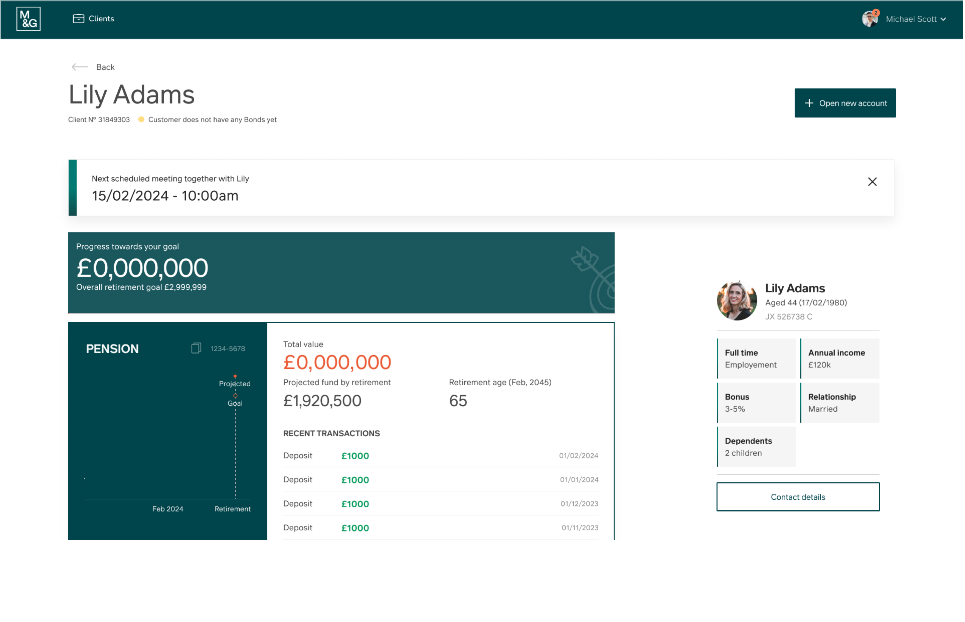Open the deposit dated 01/11/2023
Viewport: 965px width, 622px height.
[x=441, y=528]
